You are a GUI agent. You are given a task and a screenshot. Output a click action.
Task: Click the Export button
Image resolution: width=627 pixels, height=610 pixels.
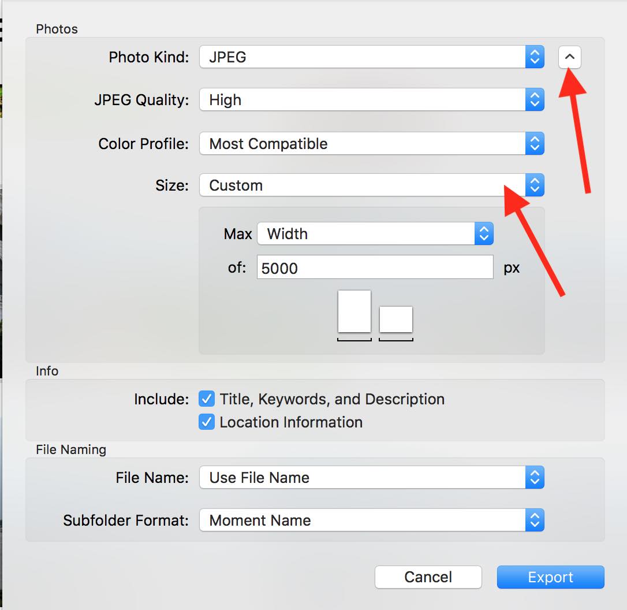coord(550,577)
